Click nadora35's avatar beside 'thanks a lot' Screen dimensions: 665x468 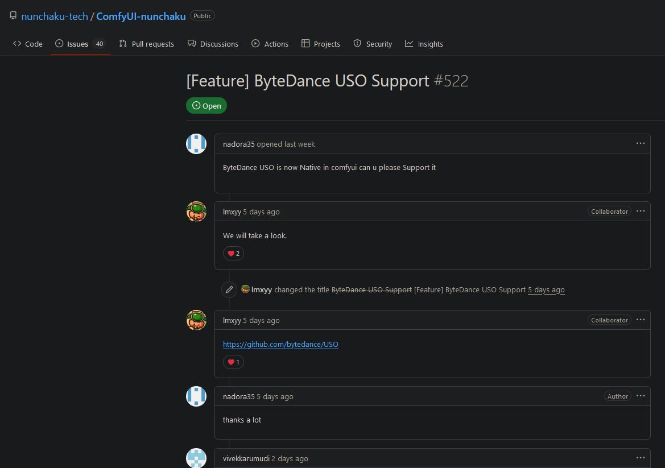(x=196, y=396)
